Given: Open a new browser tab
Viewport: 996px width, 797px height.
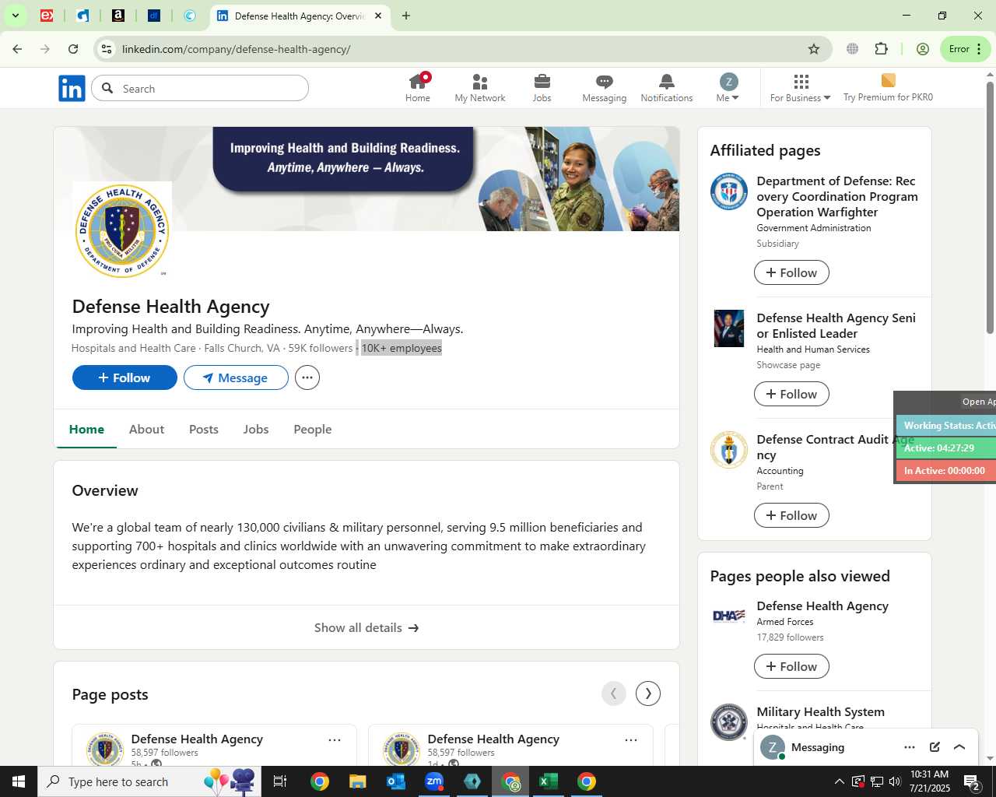Looking at the screenshot, I should [406, 16].
